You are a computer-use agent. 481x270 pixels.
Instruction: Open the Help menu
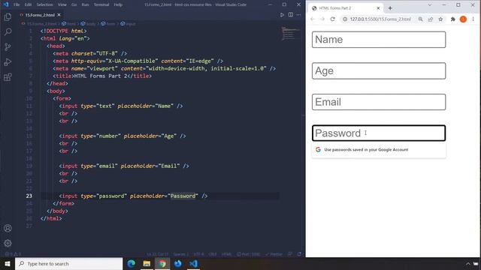coord(118,4)
